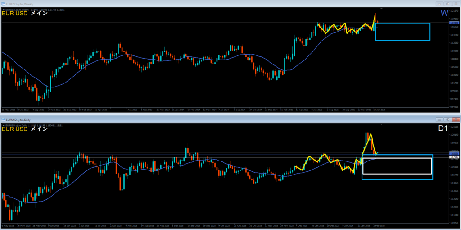
Task: Close the Weekly chart window
Action: (x=455, y=4)
